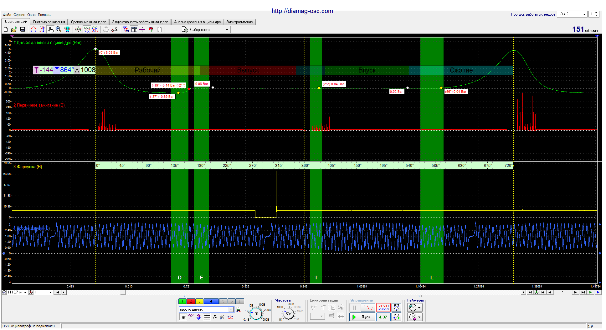Select digital channel D button
Viewport: 606px width, 330px height.
click(x=240, y=301)
